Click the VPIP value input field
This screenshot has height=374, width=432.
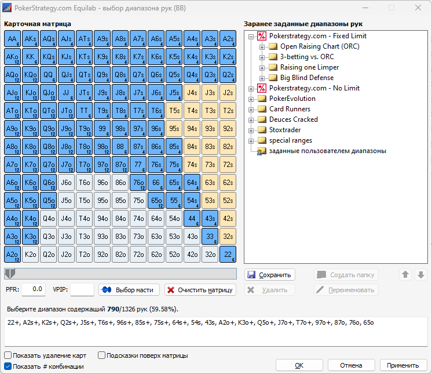(x=82, y=289)
